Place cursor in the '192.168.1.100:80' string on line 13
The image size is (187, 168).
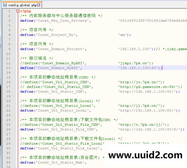point(139,68)
